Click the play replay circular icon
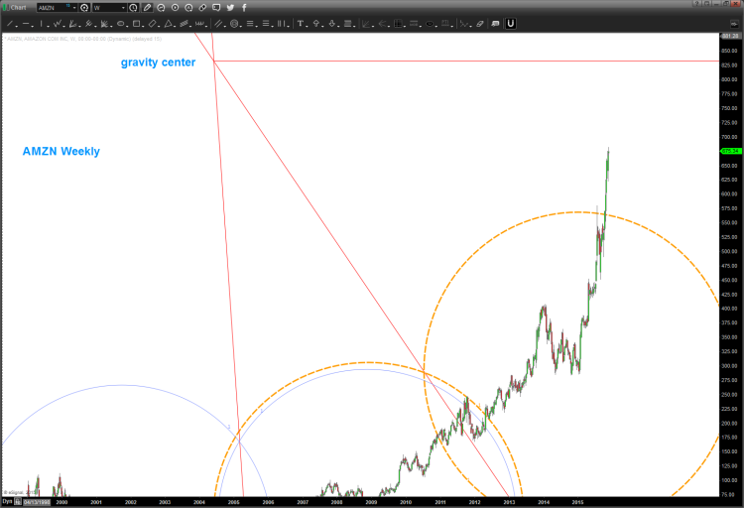The image size is (744, 508). (x=175, y=8)
